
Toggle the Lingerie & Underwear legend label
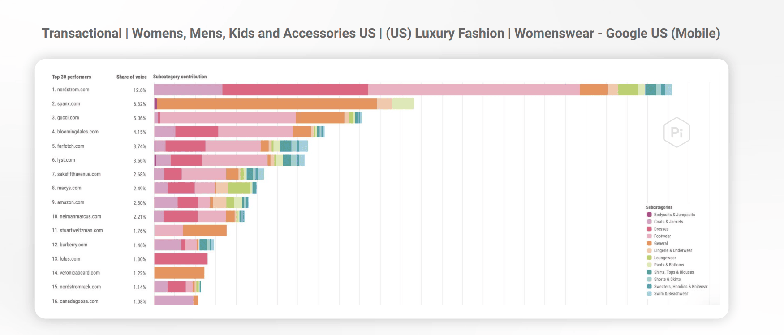click(x=672, y=251)
